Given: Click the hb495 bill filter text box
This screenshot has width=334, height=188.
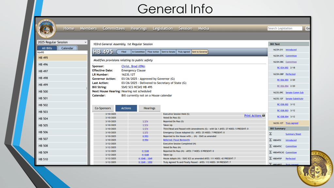Looking at the screenshot, I should (x=62, y=52).
